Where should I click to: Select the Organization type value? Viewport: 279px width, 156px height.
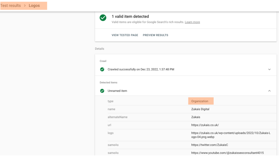click(200, 101)
